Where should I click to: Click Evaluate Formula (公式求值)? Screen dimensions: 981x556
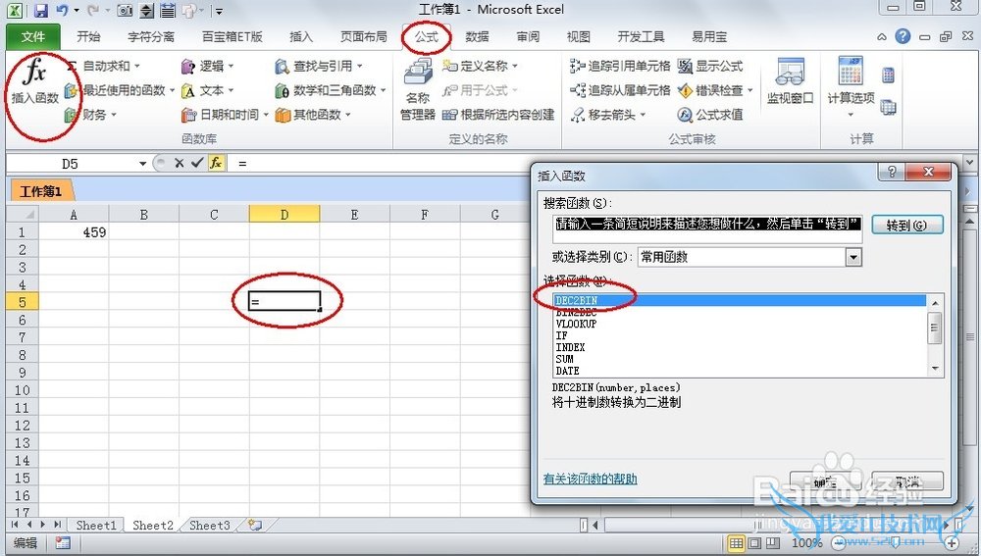pyautogui.click(x=710, y=115)
